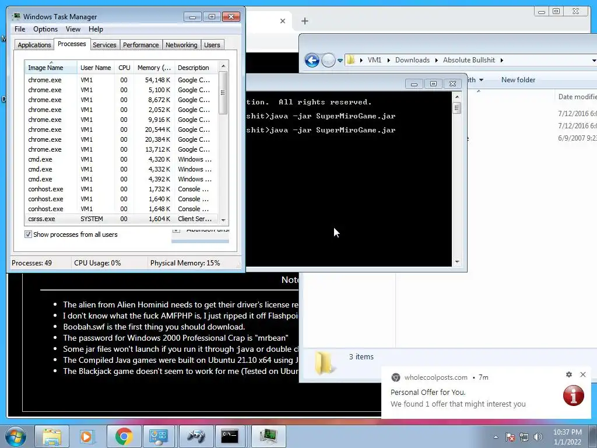Click the Explorer Back arrow button
The width and height of the screenshot is (597, 448).
(x=312, y=60)
